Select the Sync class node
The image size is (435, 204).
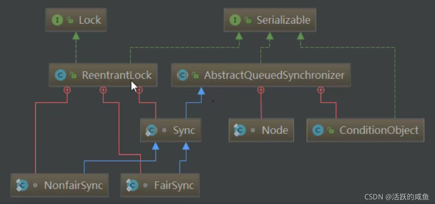(x=171, y=130)
